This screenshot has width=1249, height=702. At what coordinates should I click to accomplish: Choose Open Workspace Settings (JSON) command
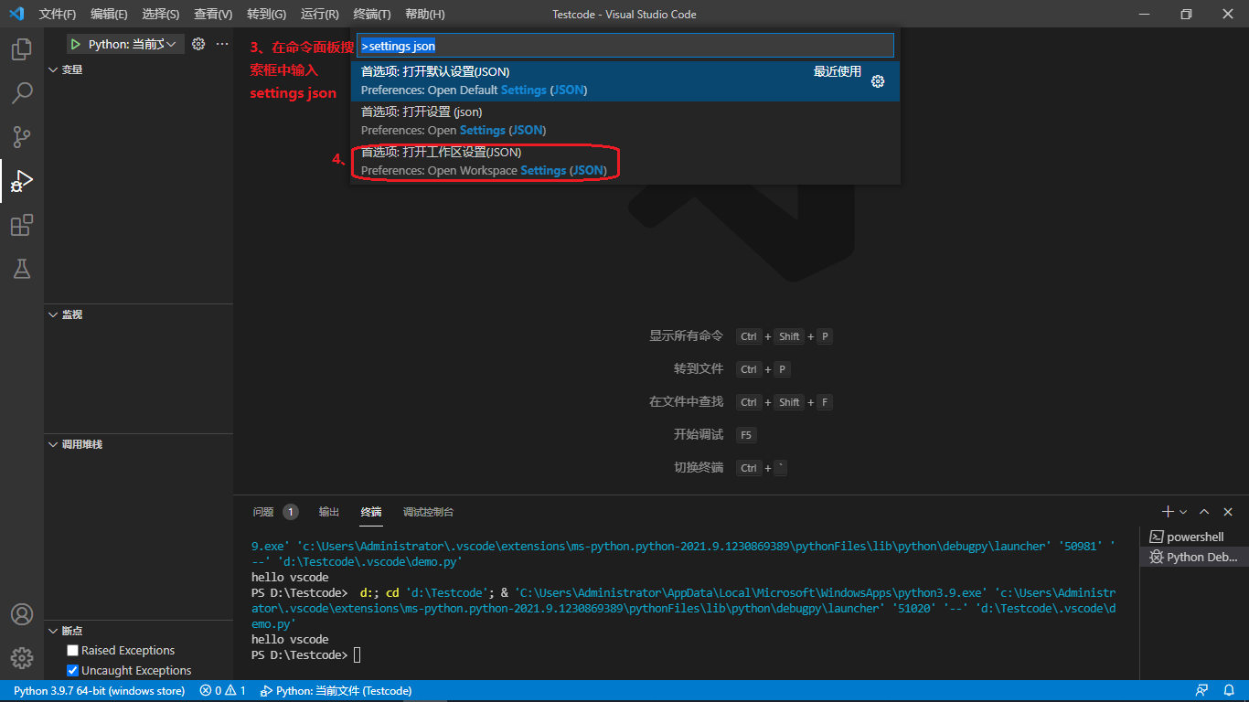point(625,161)
